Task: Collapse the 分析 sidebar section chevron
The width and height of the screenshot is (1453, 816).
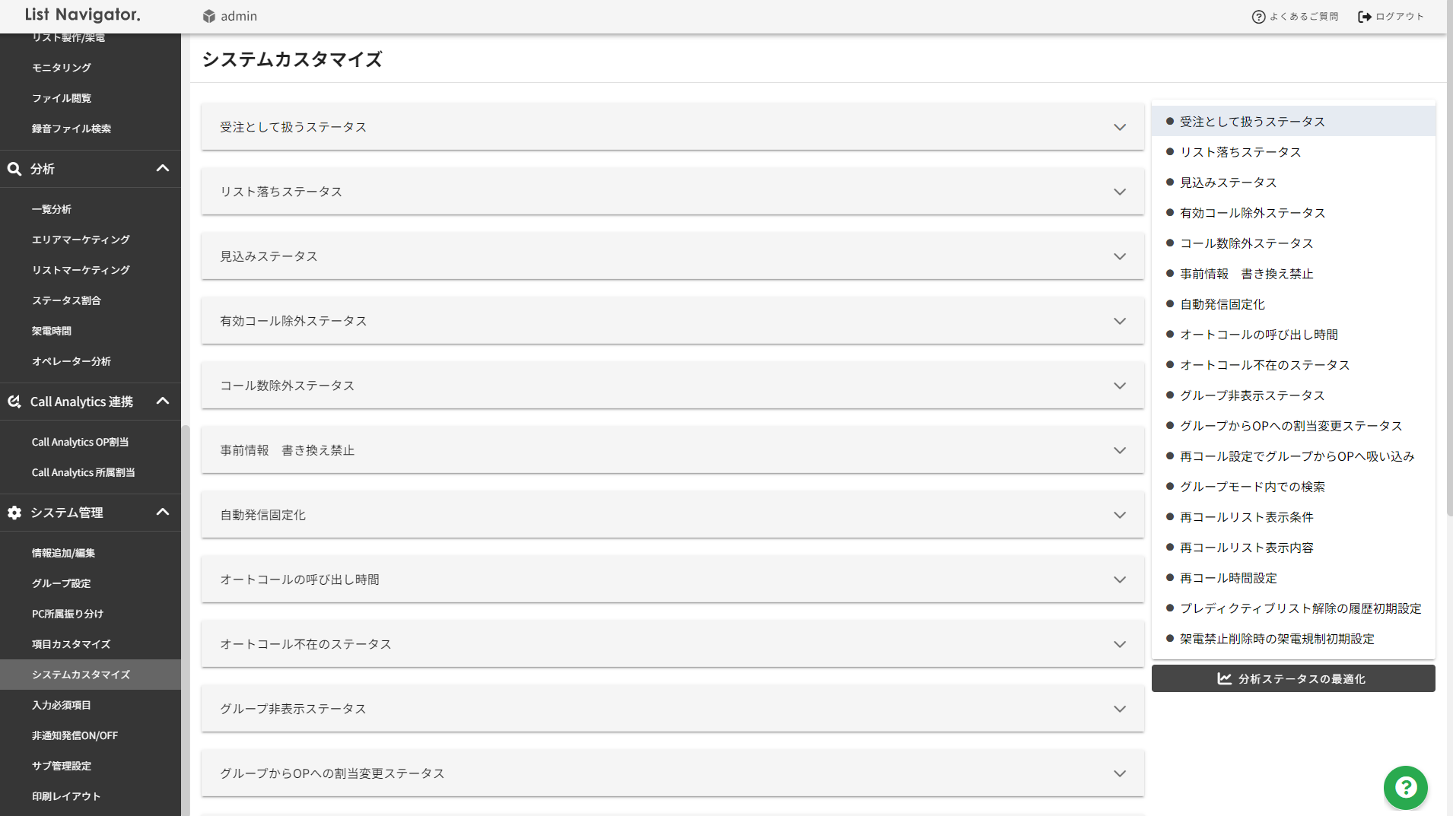Action: tap(163, 168)
